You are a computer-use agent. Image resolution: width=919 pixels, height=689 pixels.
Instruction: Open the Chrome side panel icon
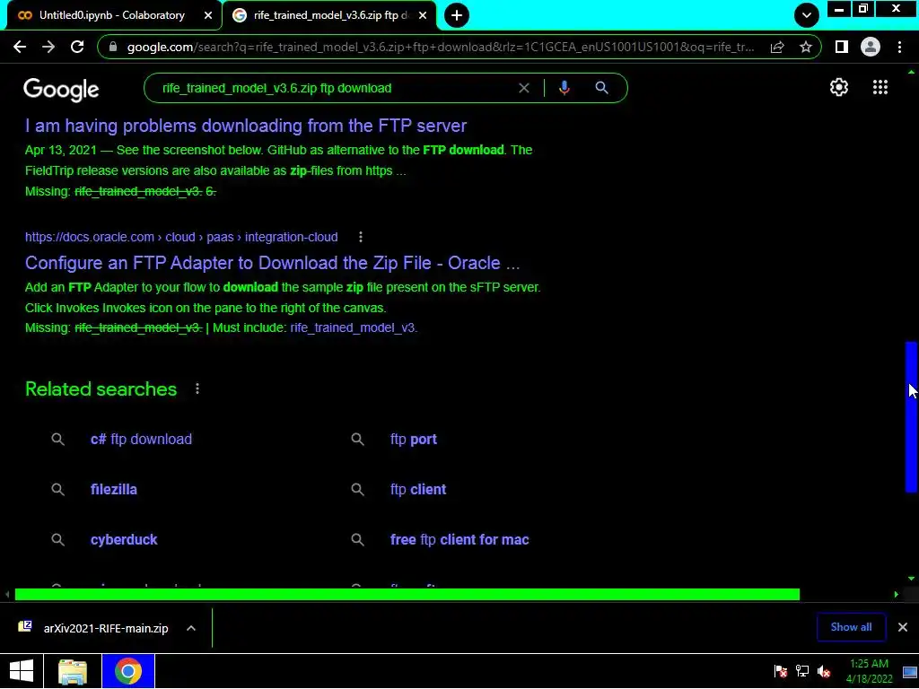click(x=842, y=47)
